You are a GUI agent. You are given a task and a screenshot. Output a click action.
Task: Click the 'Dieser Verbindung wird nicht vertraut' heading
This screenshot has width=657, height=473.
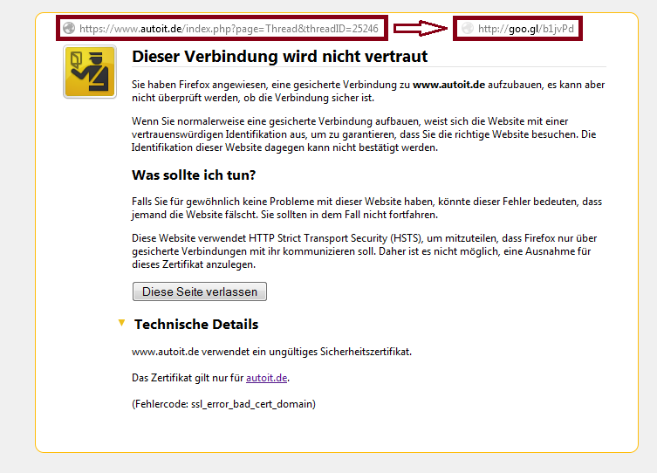(279, 57)
